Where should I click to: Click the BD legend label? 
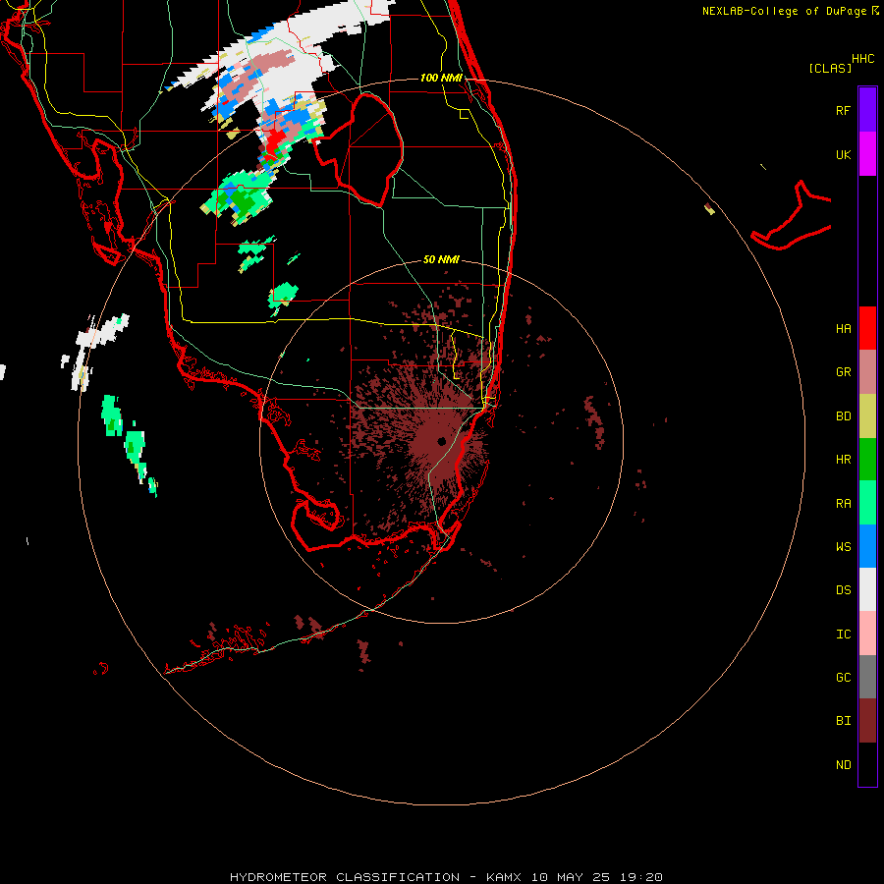tap(843, 416)
